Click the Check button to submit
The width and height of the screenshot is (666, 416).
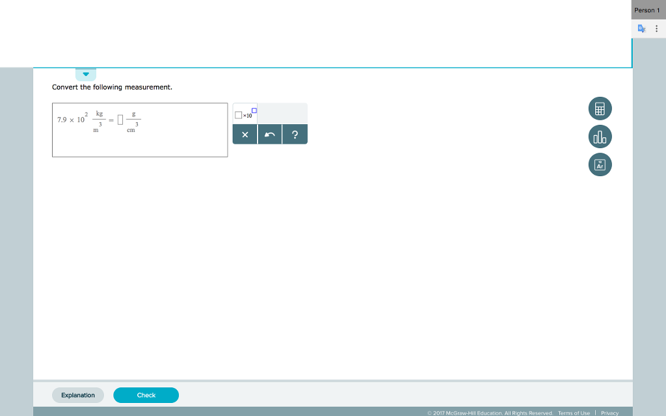tap(146, 395)
